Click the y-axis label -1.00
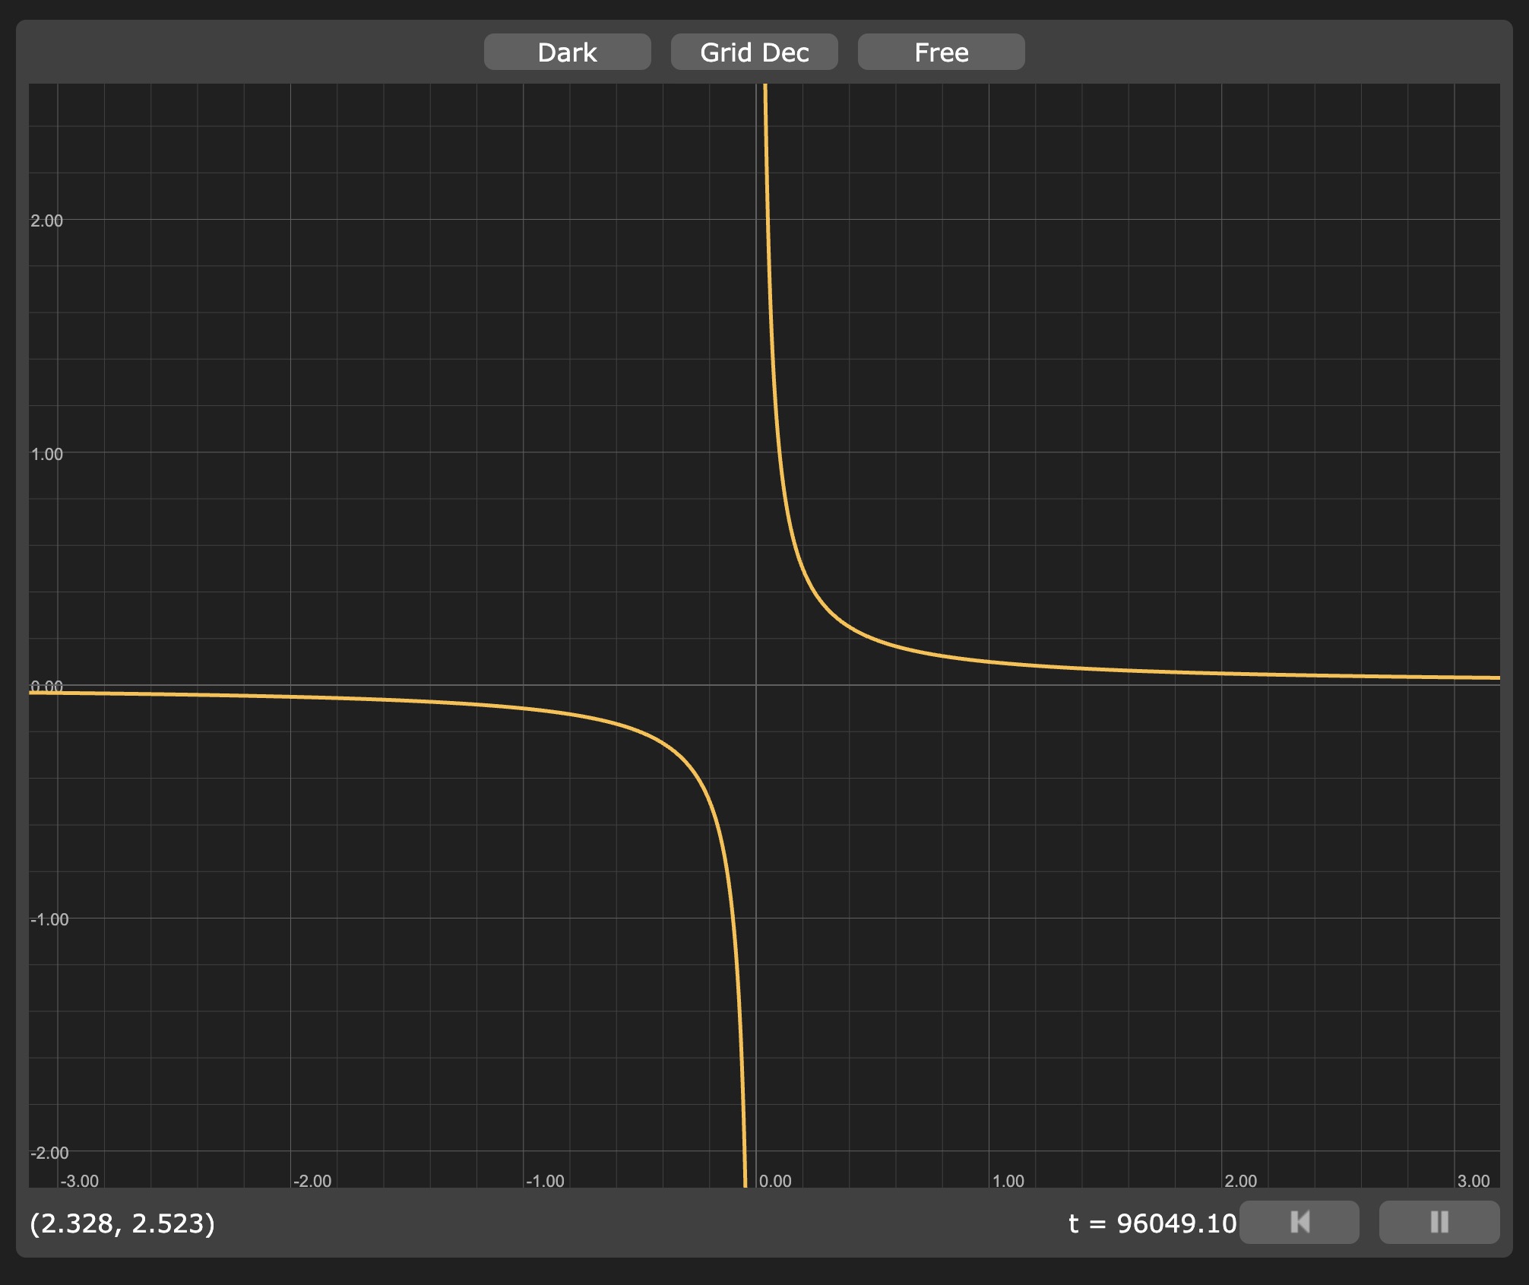Screen dimensions: 1529x1285 [x=49, y=919]
